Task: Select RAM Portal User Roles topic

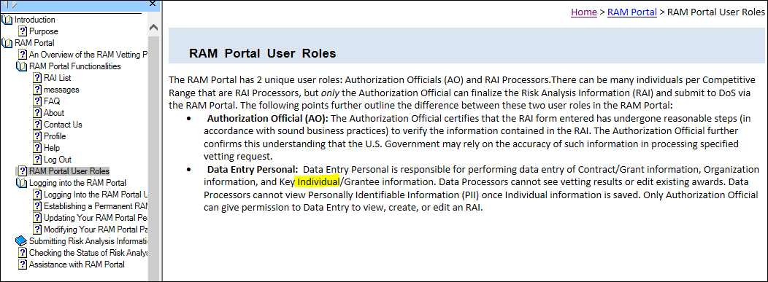Action: pos(69,171)
